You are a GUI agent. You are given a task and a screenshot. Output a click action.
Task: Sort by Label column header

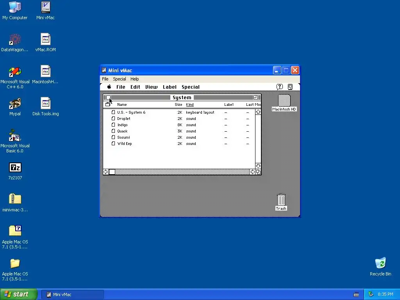[x=229, y=104]
